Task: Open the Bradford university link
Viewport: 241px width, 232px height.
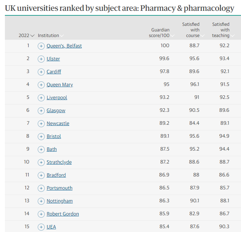Action: click(56, 175)
